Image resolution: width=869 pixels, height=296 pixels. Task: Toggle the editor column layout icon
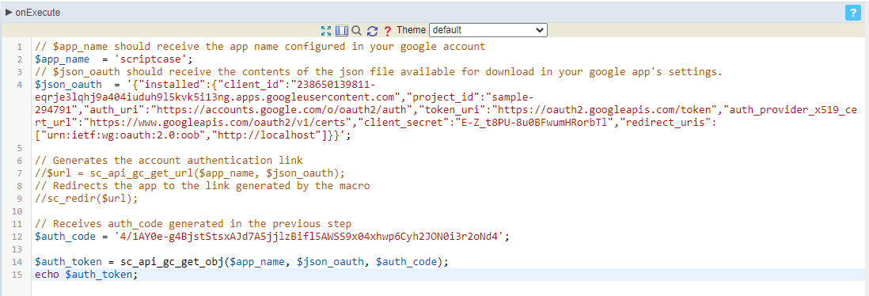tap(341, 30)
